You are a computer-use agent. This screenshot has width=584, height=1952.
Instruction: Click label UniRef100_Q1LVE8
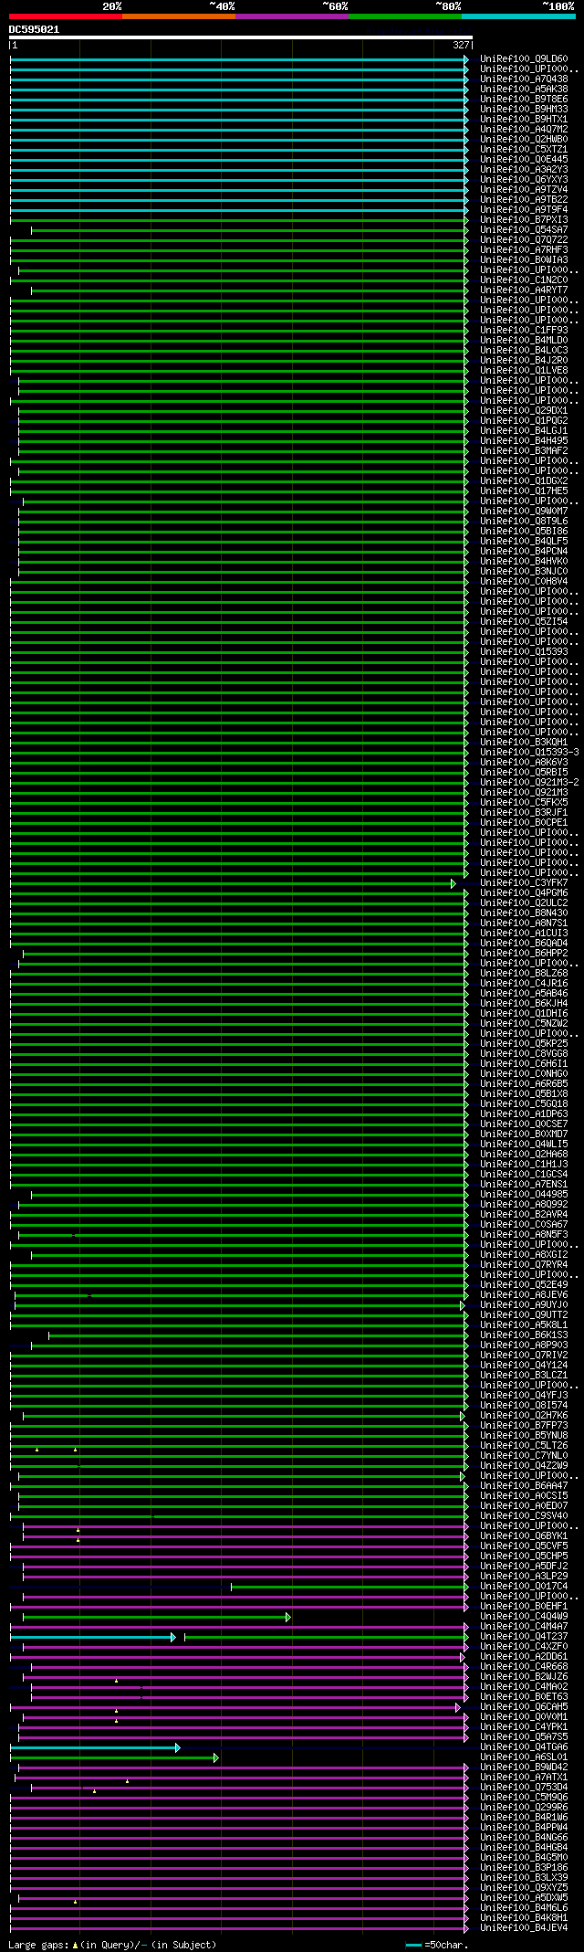[524, 371]
